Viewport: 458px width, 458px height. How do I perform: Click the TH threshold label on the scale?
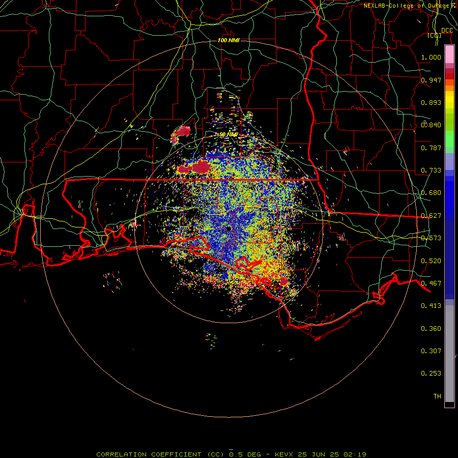click(437, 396)
